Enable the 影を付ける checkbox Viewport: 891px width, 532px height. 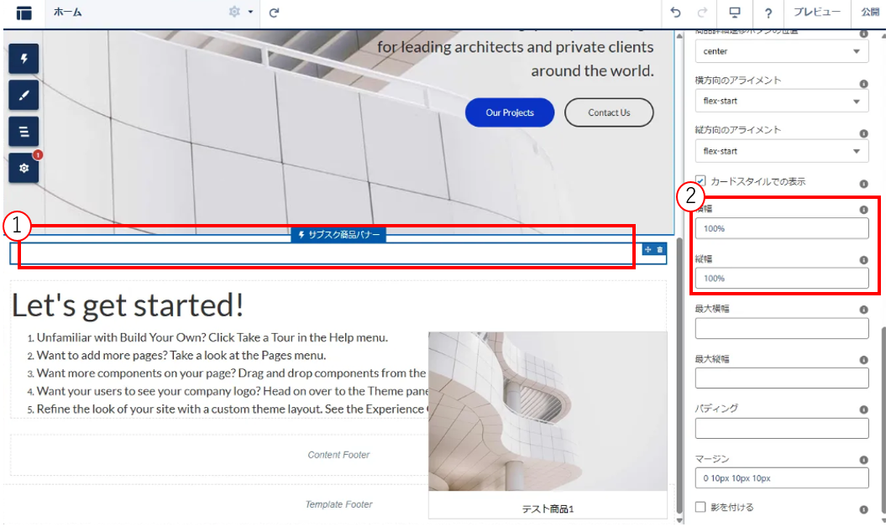(700, 507)
